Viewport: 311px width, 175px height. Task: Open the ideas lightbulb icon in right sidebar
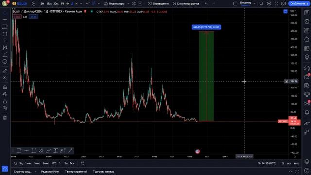(307, 57)
